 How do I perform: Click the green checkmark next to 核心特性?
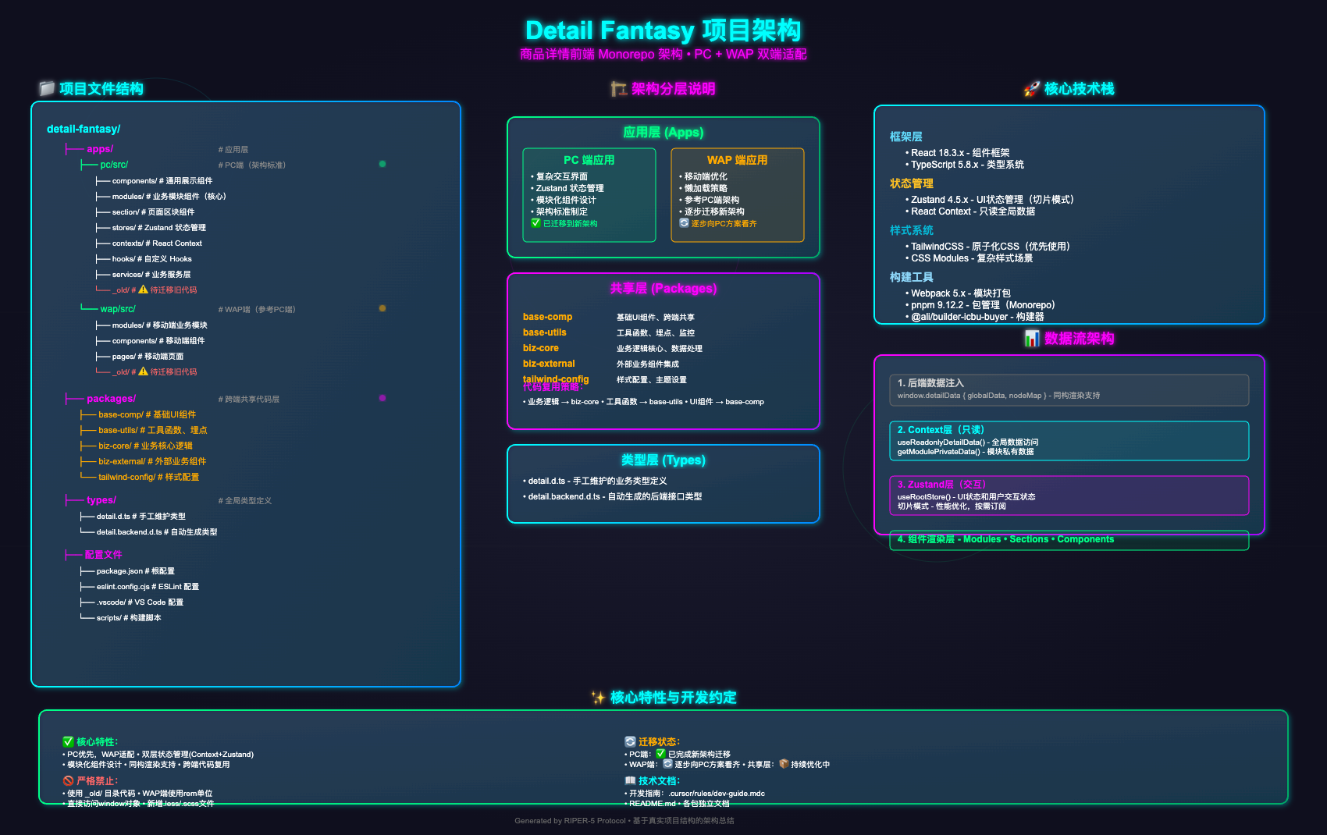coord(68,741)
